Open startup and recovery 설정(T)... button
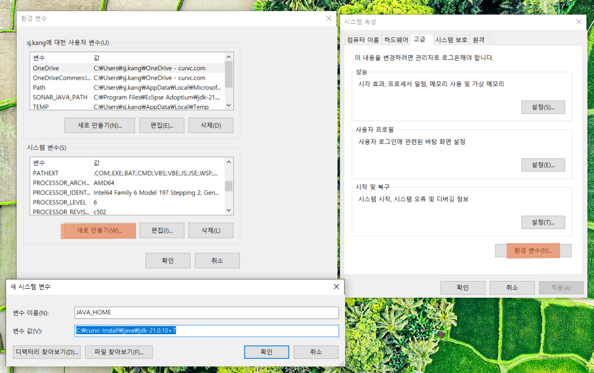594x373 pixels. pyautogui.click(x=543, y=222)
